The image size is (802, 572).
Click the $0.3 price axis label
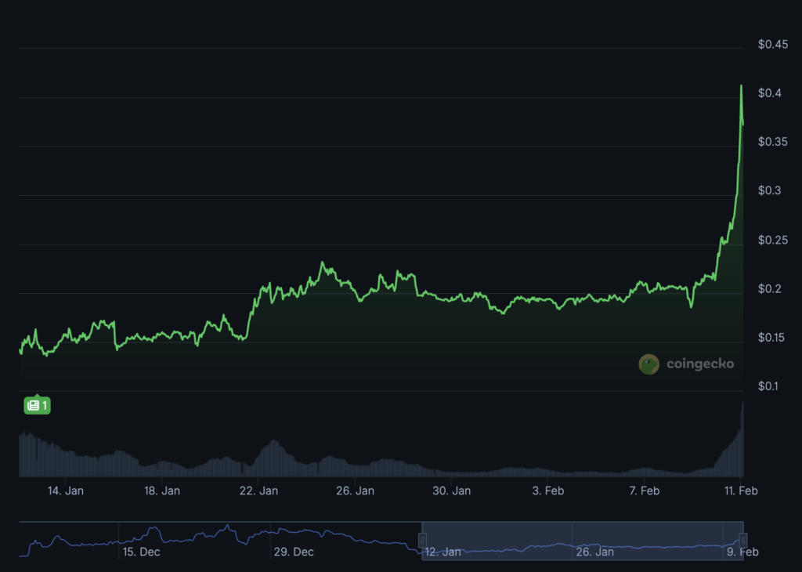pyautogui.click(x=770, y=191)
